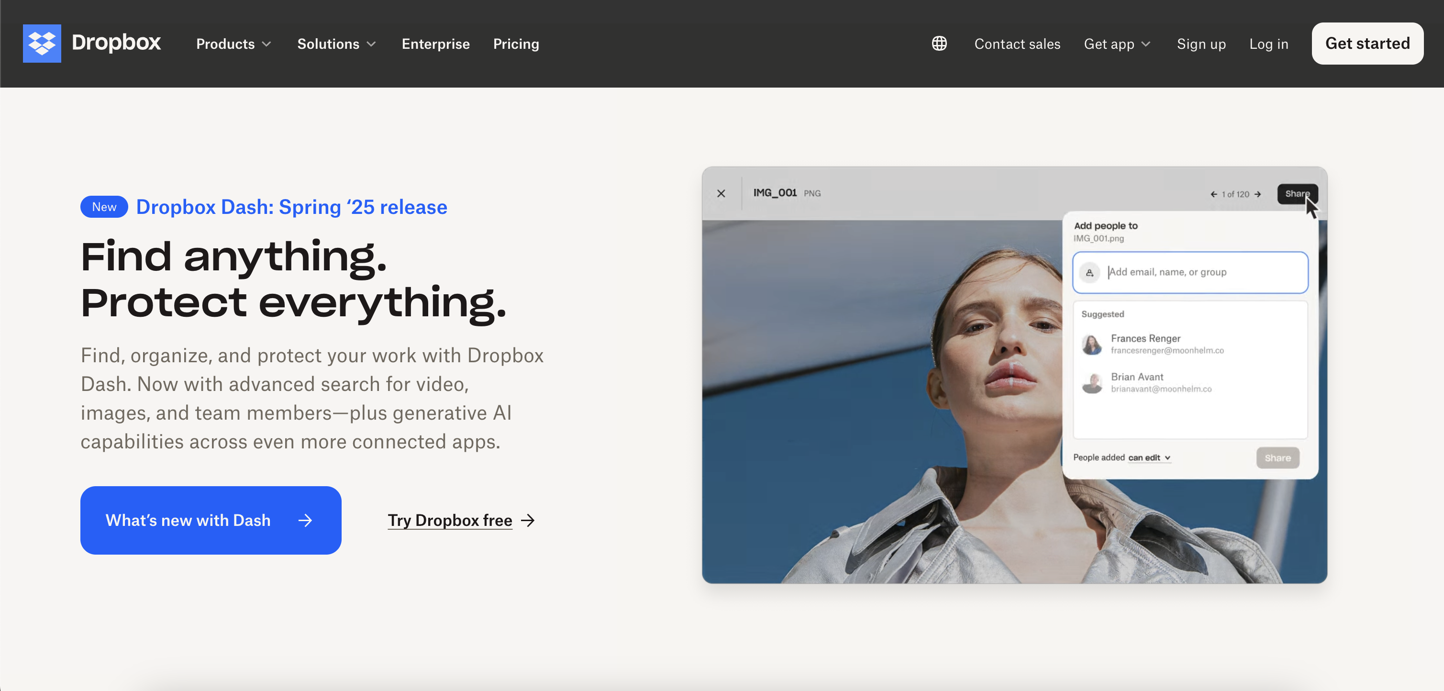Screen dimensions: 1444x691
Task: Open the Enterprise page
Action: point(435,44)
